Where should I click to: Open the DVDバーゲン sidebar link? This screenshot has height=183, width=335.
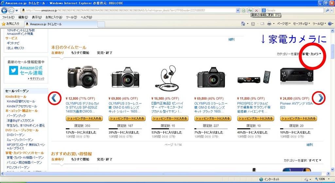tap(16, 135)
